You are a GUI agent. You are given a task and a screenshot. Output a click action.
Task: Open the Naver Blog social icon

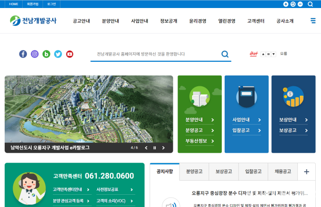46,54
